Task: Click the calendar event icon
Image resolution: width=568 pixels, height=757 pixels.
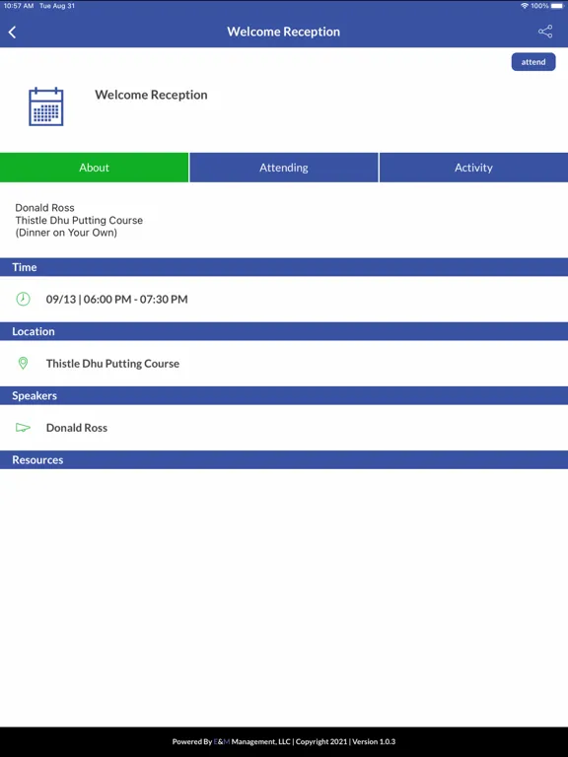Action: pos(46,106)
